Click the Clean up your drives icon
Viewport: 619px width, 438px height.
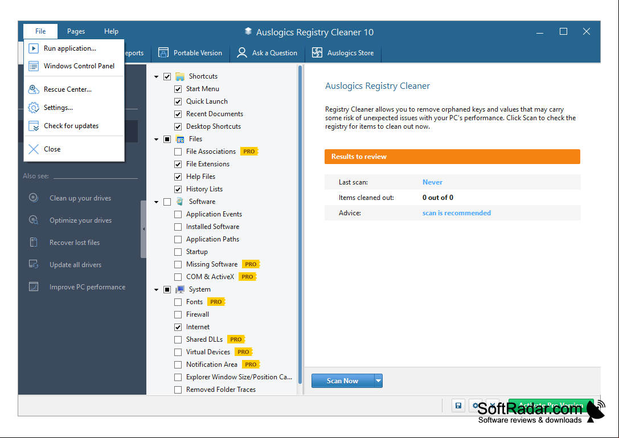pos(34,198)
